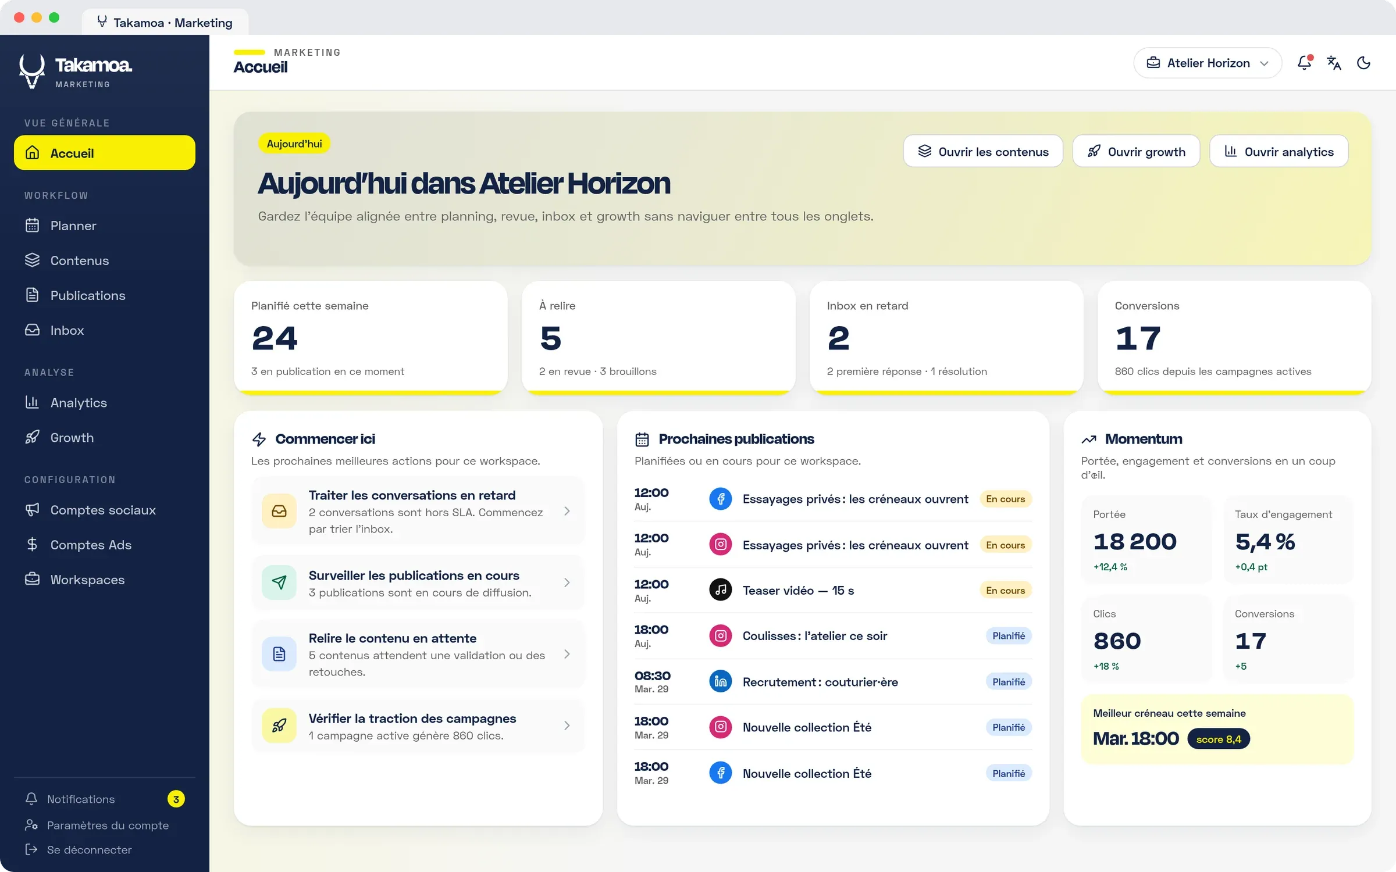
Task: Click the Aujourd'hui yellow tag
Action: (294, 144)
